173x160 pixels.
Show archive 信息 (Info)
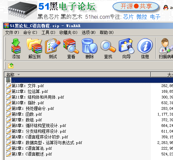(145, 46)
